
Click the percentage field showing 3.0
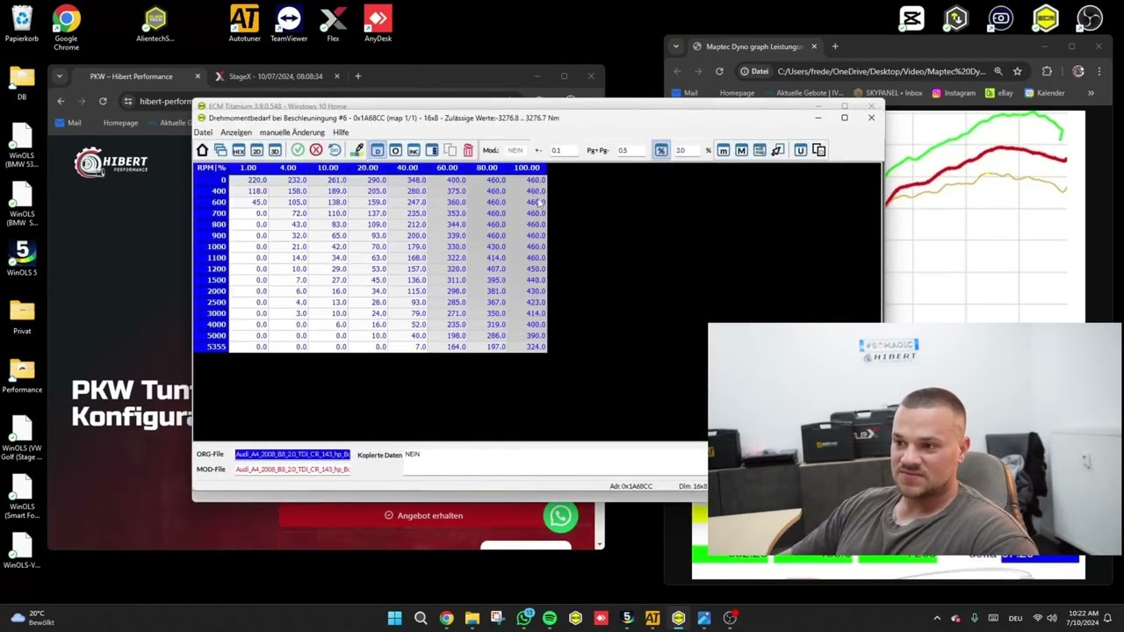pyautogui.click(x=688, y=150)
